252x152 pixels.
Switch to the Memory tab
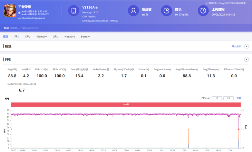tap(41, 36)
